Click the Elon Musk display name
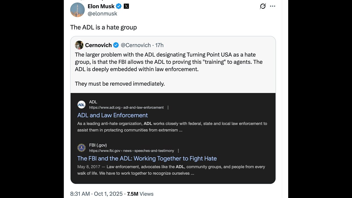The height and width of the screenshot is (198, 352). coord(101,6)
